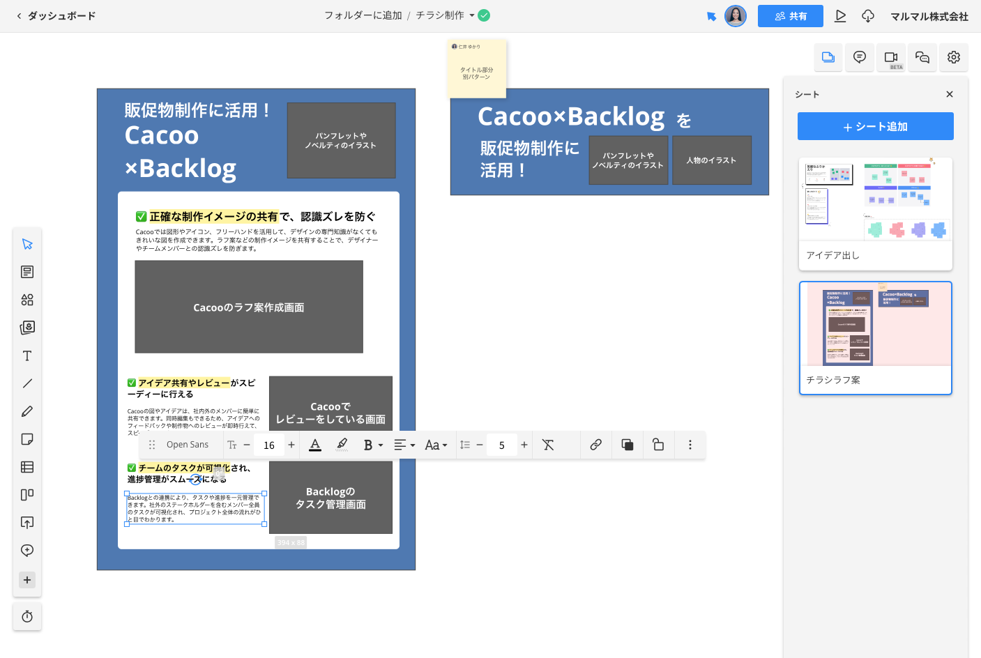This screenshot has height=658, width=981.
Task: Toggle the text highlighter marker
Action: [342, 445]
